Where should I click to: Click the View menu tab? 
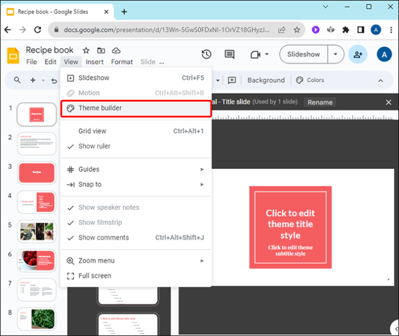[x=71, y=62]
